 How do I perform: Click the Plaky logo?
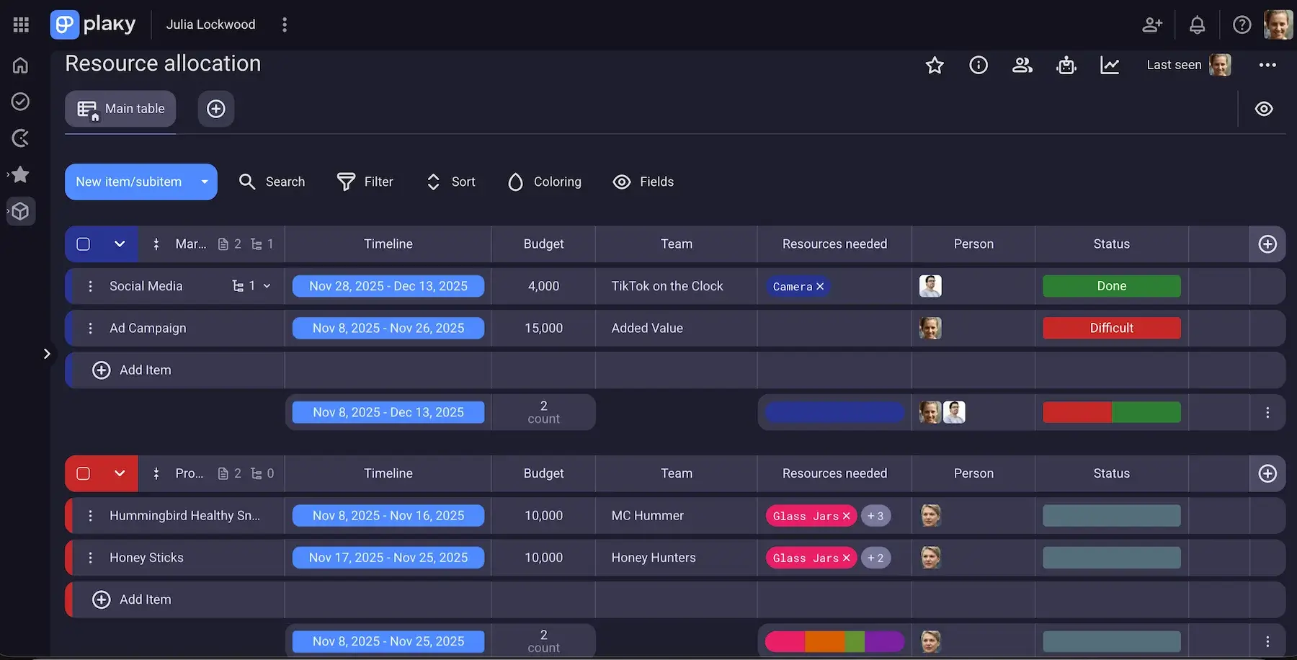(93, 24)
